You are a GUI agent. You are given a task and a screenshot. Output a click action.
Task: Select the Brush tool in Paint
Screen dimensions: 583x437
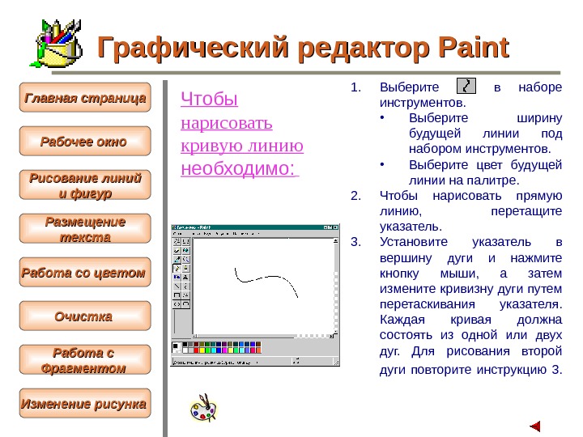tap(185, 269)
